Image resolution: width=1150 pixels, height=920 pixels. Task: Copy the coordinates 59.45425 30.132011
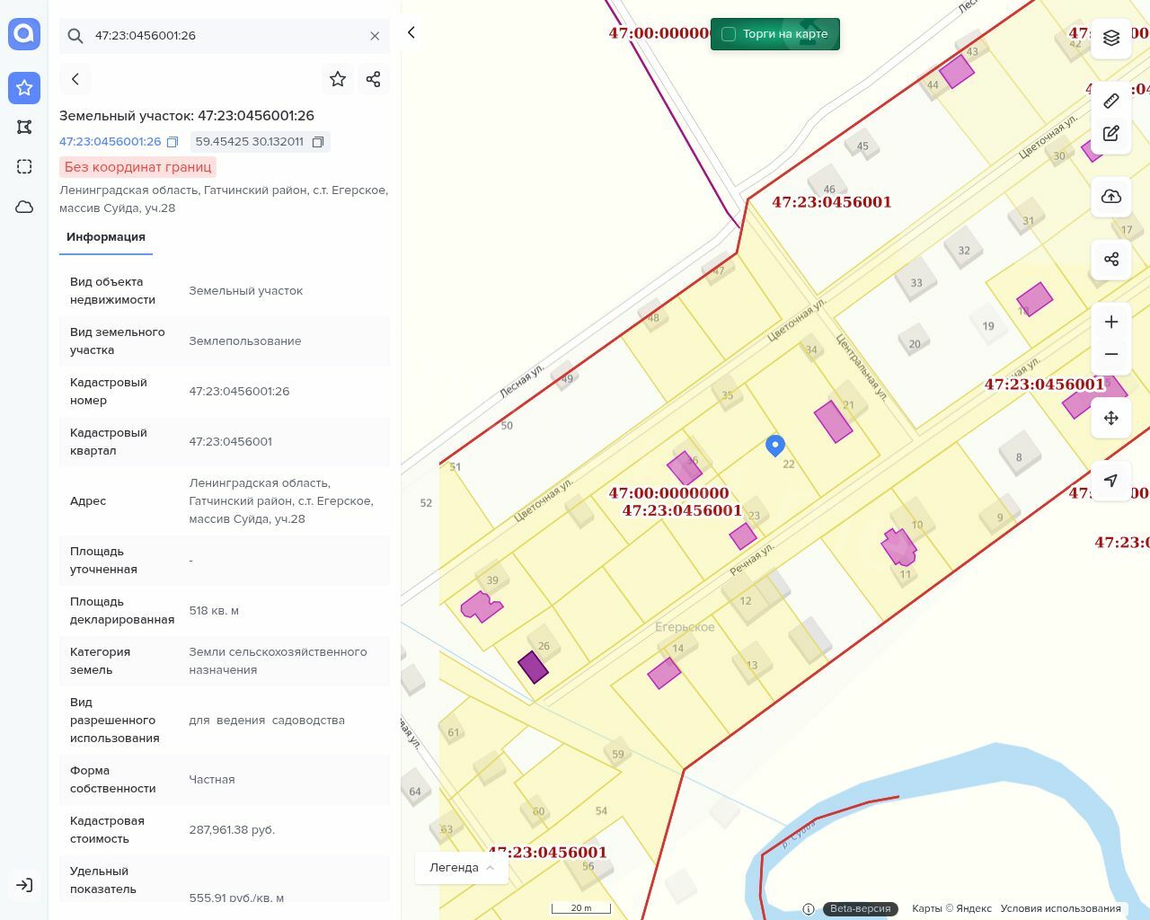pyautogui.click(x=318, y=142)
